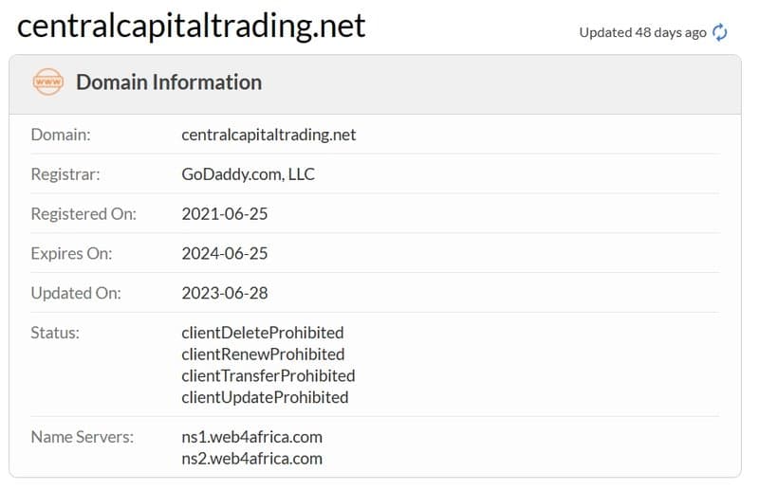This screenshot has width=759, height=490.
Task: Click the orange www globe icon
Action: pyautogui.click(x=48, y=82)
